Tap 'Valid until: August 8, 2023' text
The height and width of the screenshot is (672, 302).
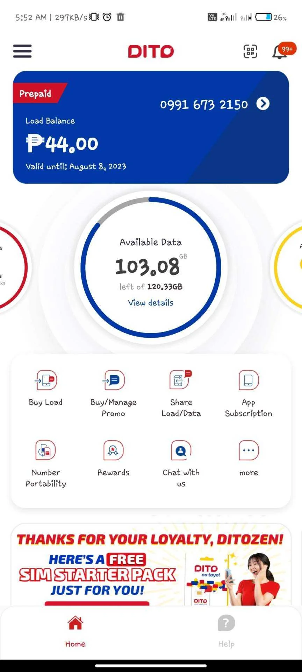point(76,166)
